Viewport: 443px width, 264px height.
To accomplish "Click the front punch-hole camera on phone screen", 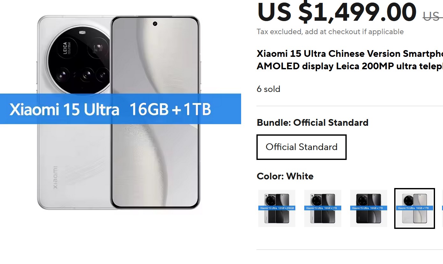I will pyautogui.click(x=155, y=24).
